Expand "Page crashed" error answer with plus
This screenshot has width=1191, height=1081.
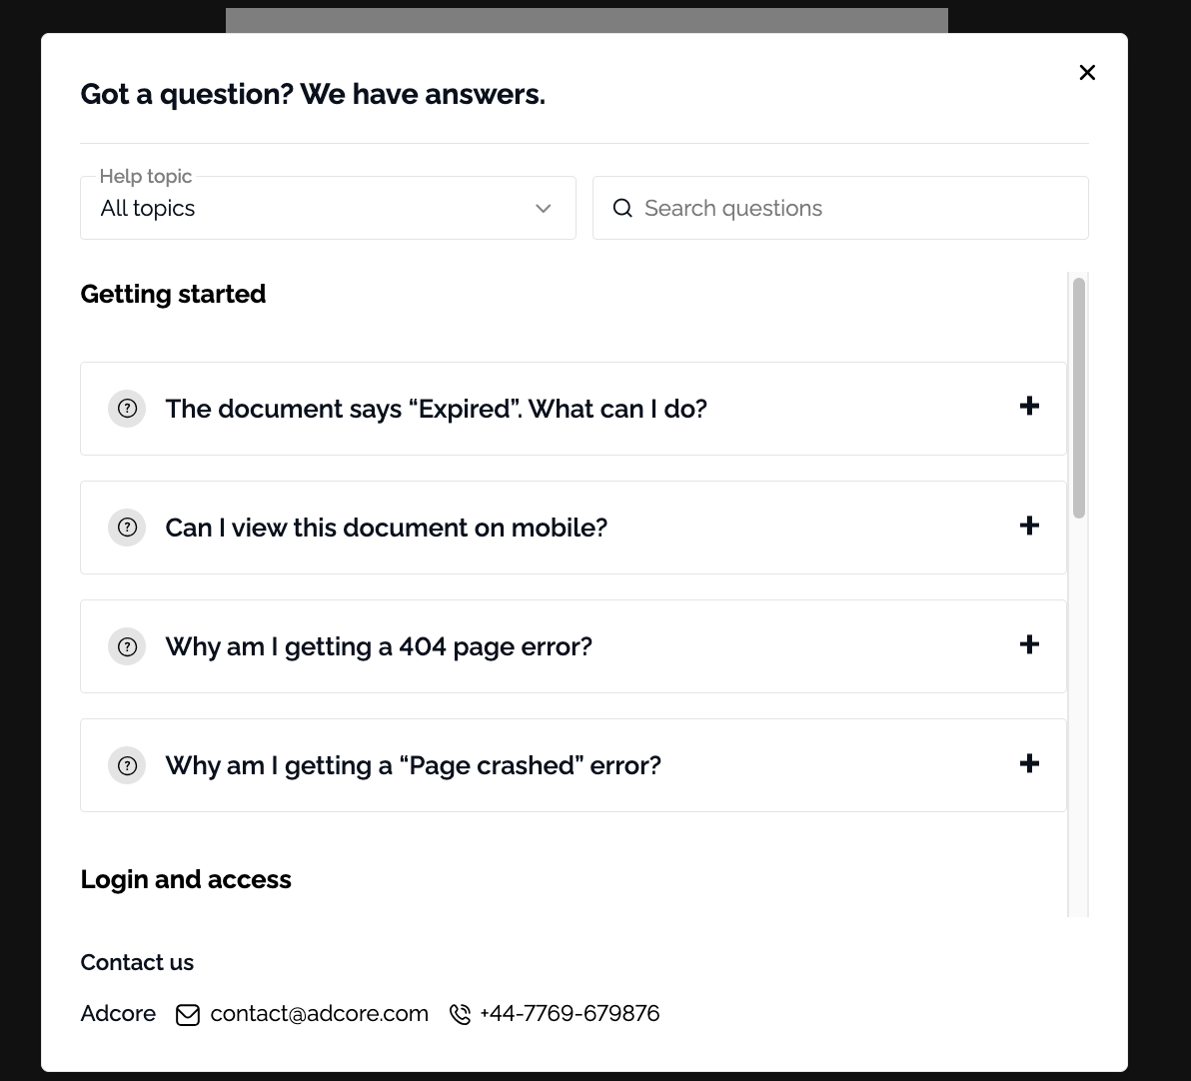pyautogui.click(x=1029, y=763)
